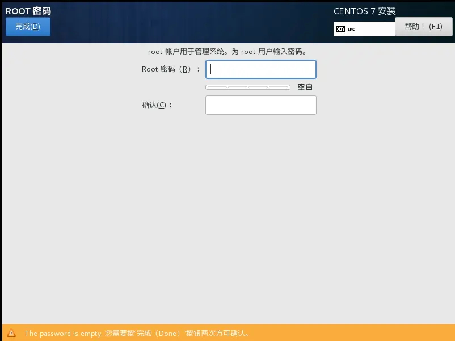This screenshot has width=455, height=341.
Task: Open the us keyboard layout selector
Action: [364, 29]
